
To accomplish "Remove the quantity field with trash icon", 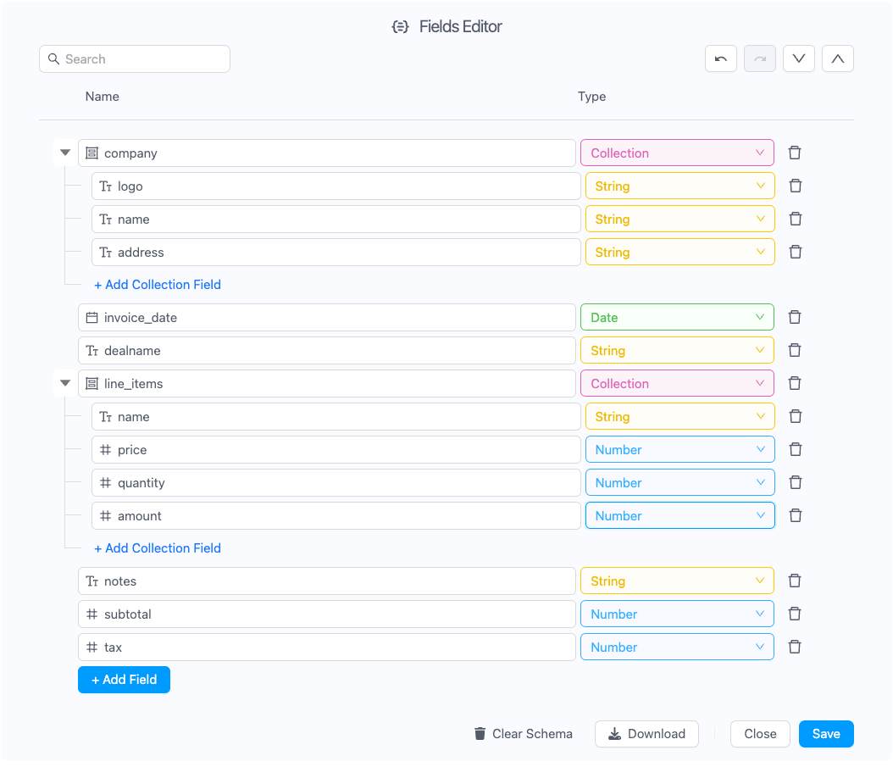I will pos(796,483).
